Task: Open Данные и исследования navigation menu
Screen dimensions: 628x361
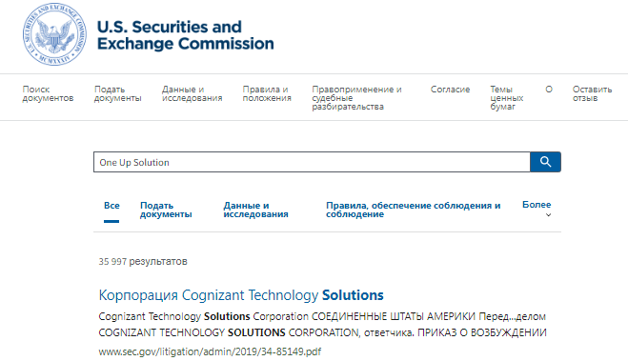Action: tap(192, 93)
